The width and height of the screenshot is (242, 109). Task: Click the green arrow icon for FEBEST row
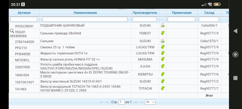click(163, 33)
